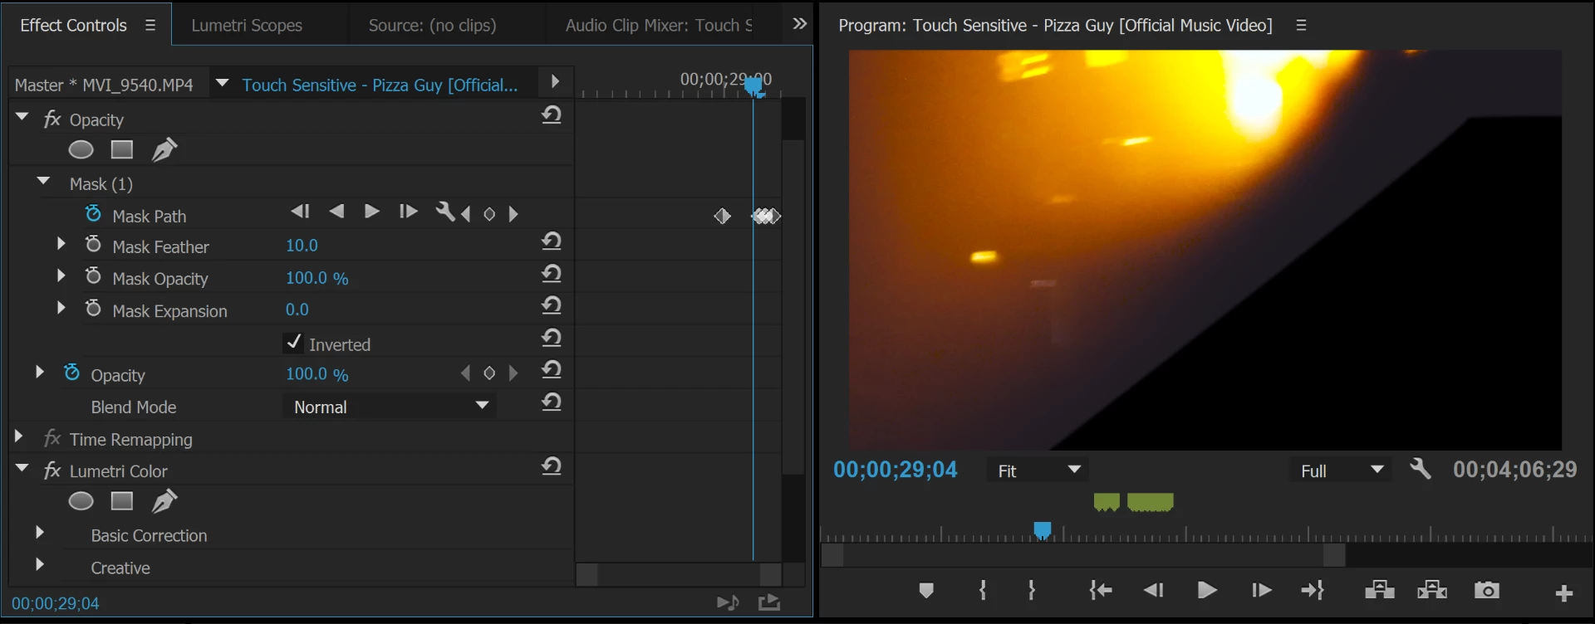Mark Out point in Program Monitor
Viewport: 1595px width, 624px height.
(x=1032, y=590)
